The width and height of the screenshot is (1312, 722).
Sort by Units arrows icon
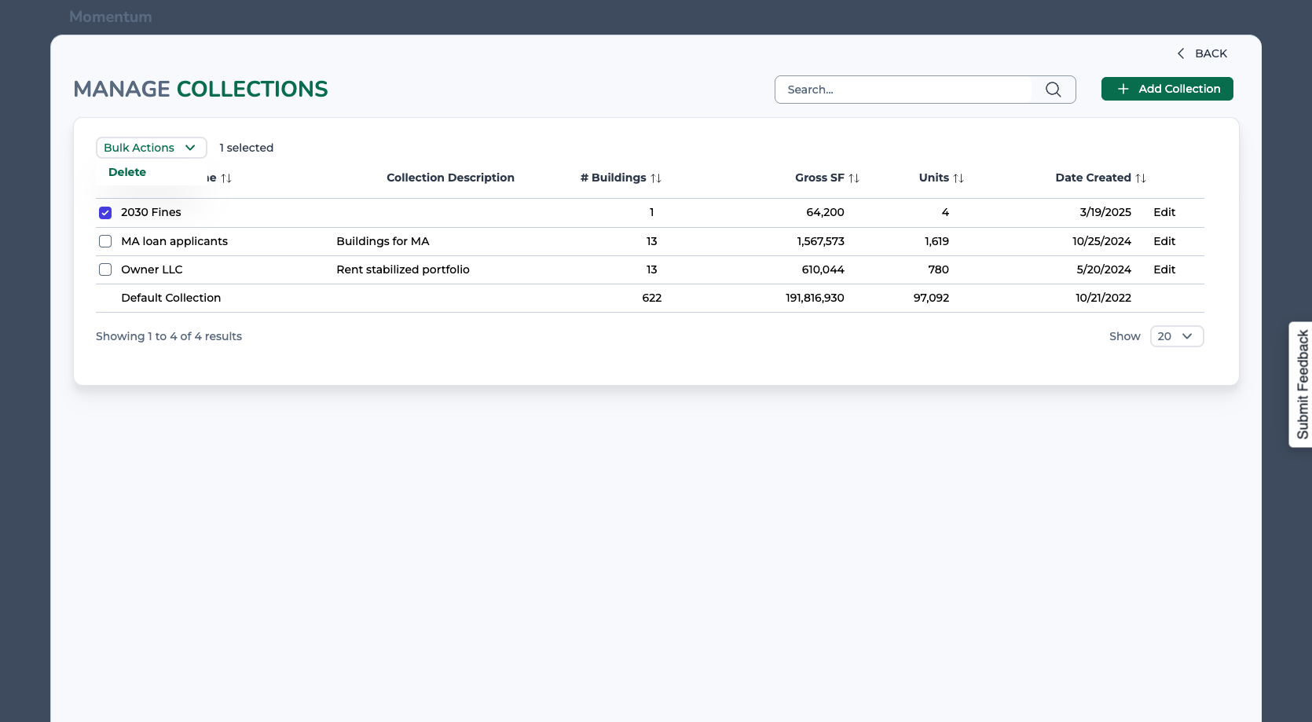point(958,178)
